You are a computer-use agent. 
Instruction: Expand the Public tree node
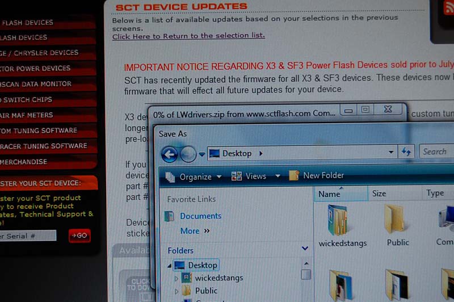tap(176, 291)
